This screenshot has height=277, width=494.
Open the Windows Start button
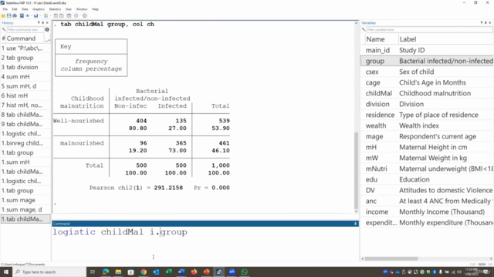pos(5,272)
